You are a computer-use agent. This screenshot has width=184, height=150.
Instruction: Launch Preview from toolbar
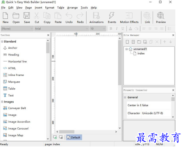(x=161, y=18)
